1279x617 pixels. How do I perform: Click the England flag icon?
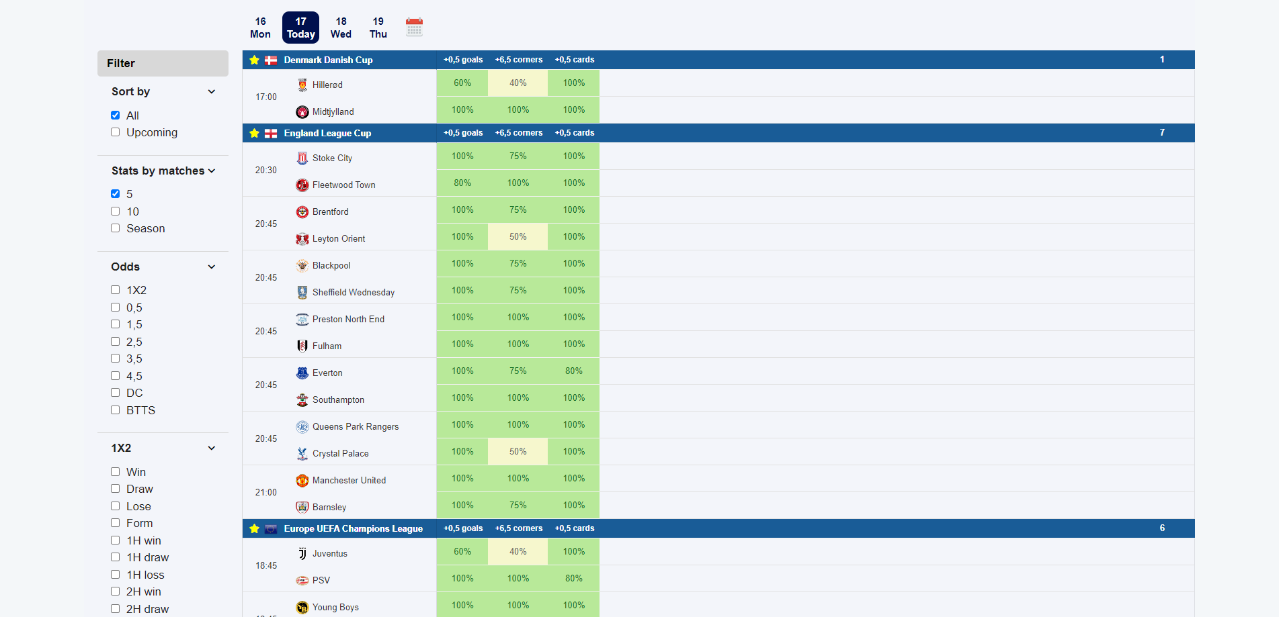[x=271, y=133]
